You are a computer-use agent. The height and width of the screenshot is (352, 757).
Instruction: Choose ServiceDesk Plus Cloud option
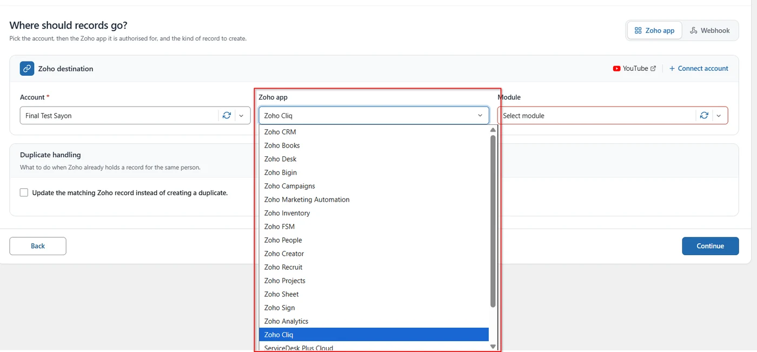click(374, 347)
